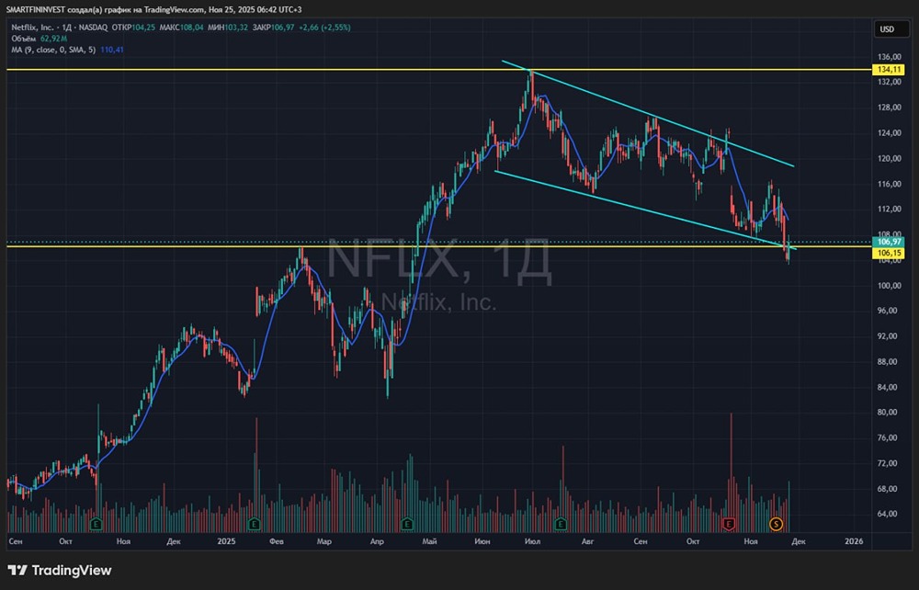Click the 106,15 yellow price label

pos(889,253)
